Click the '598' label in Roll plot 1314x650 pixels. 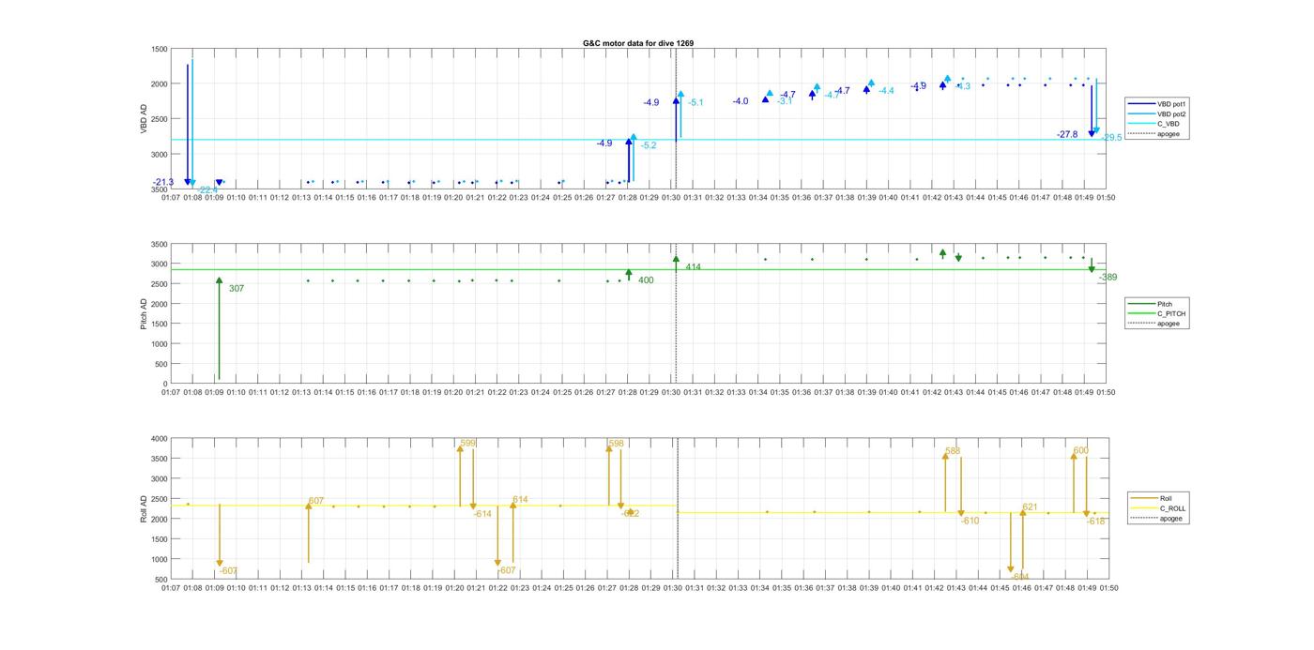pos(616,444)
